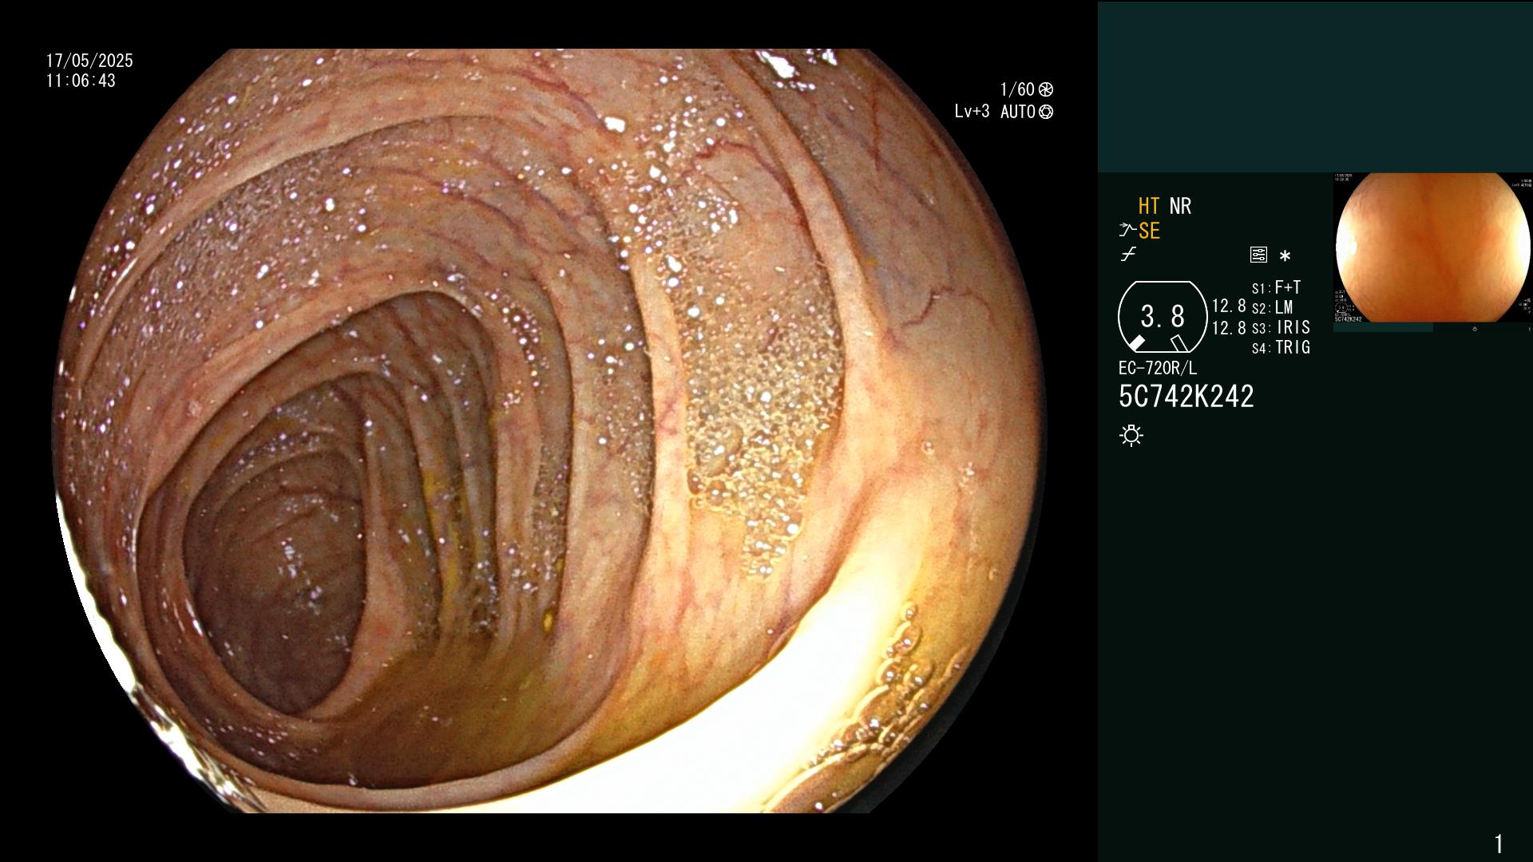This screenshot has height=862, width=1533.
Task: Click the light source lamp icon
Action: pyautogui.click(x=1131, y=436)
